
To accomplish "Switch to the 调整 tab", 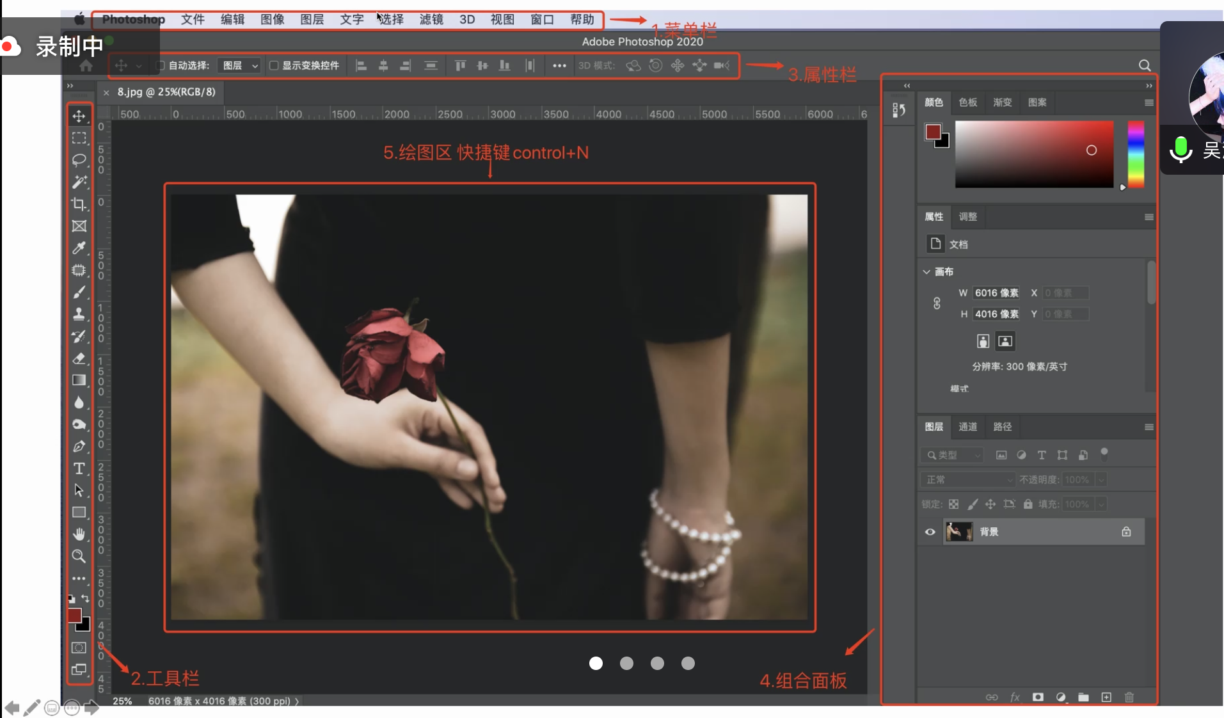I will (x=967, y=217).
